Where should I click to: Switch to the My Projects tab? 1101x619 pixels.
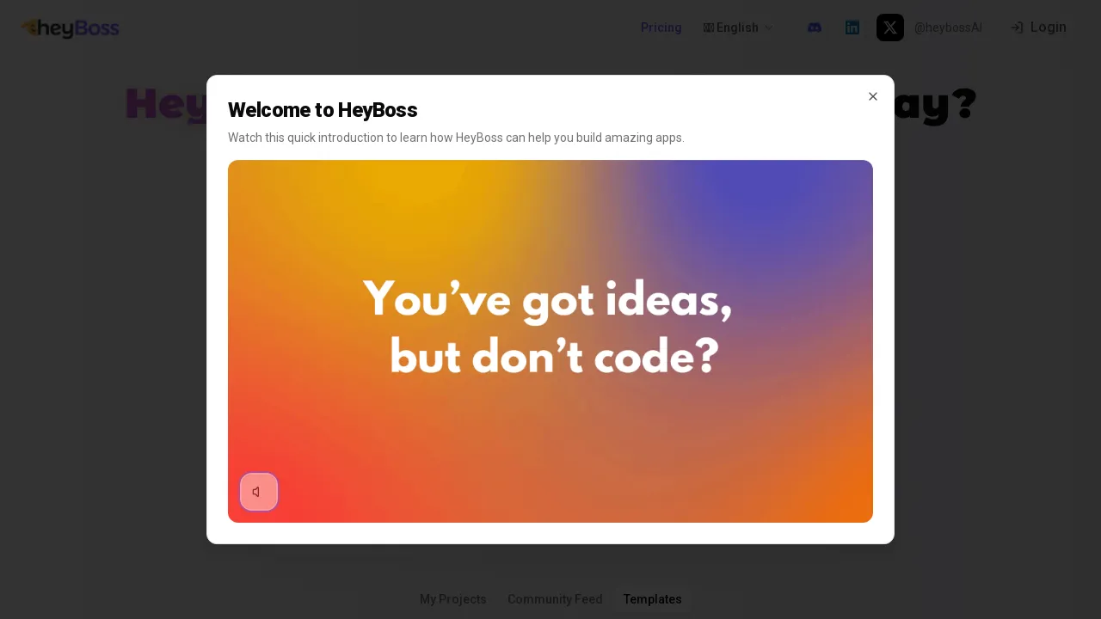click(x=453, y=599)
